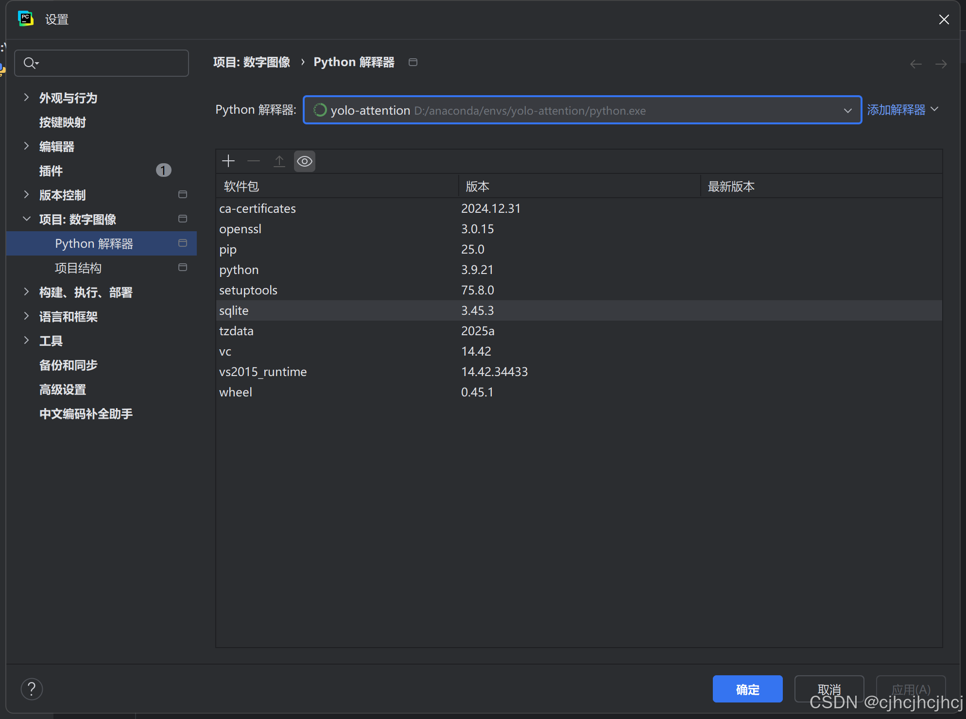The image size is (966, 719).
Task: Click the 应用(A) button
Action: pos(911,689)
